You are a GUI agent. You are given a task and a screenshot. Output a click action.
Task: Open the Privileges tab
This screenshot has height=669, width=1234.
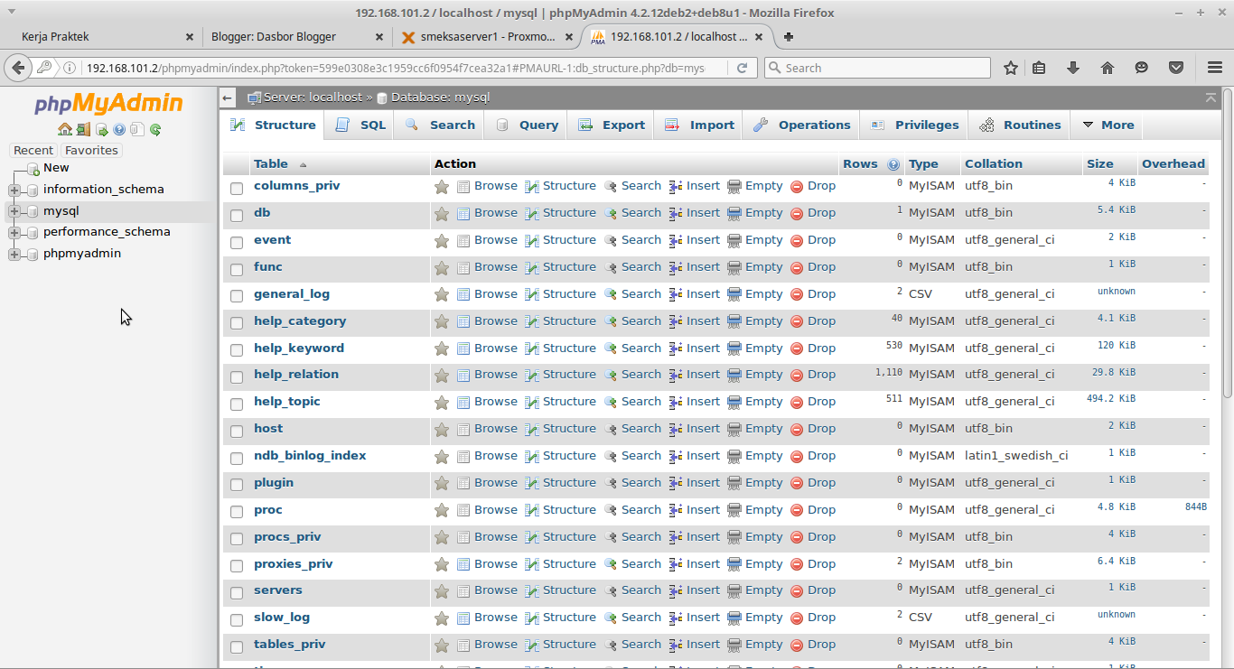click(914, 125)
